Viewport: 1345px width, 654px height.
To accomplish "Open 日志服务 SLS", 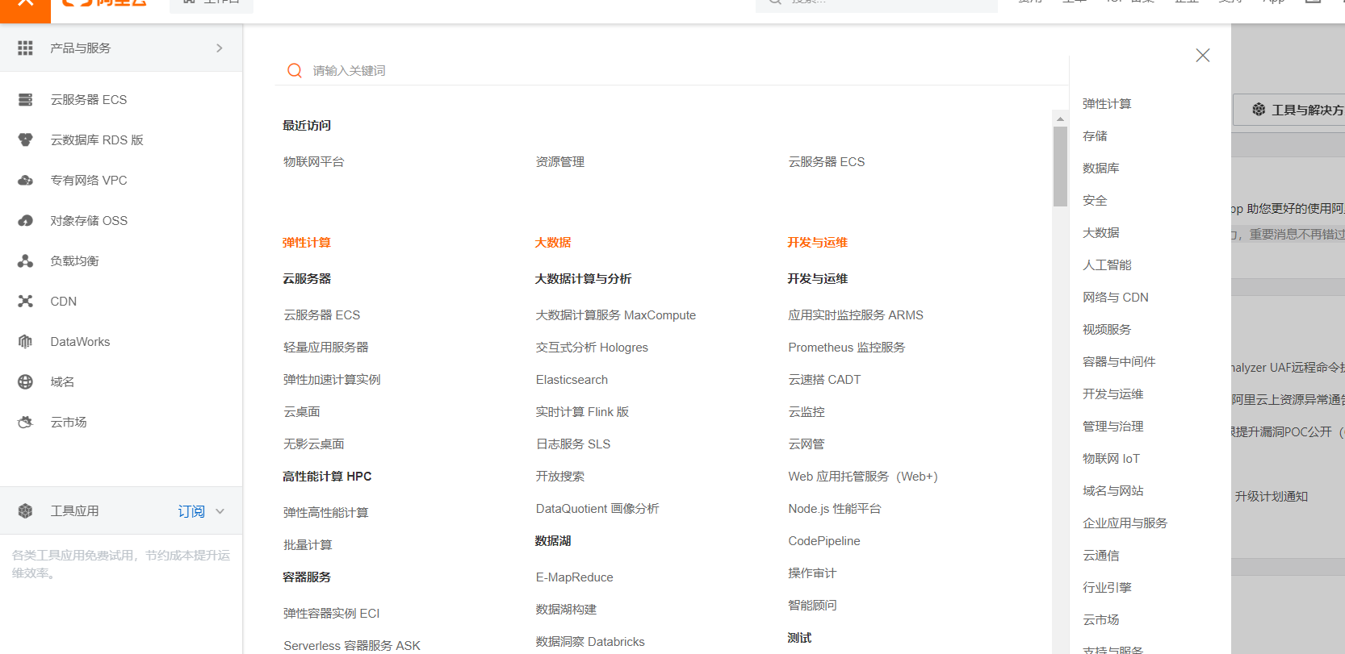I will coord(573,444).
